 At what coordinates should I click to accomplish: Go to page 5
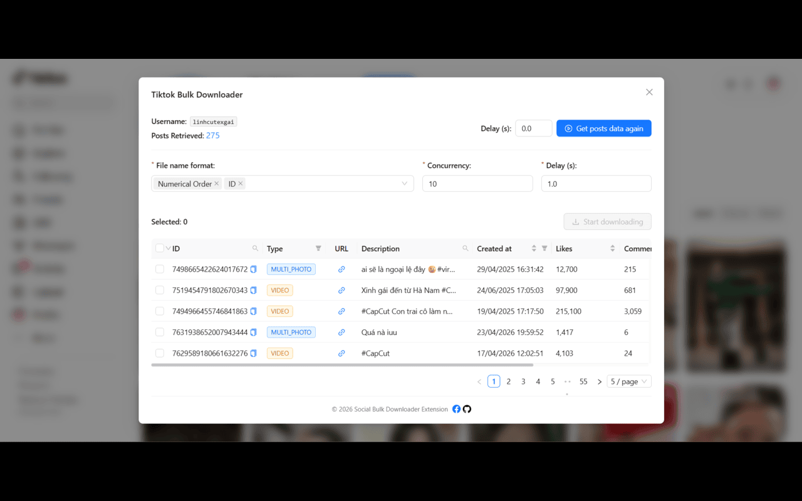[x=553, y=381]
